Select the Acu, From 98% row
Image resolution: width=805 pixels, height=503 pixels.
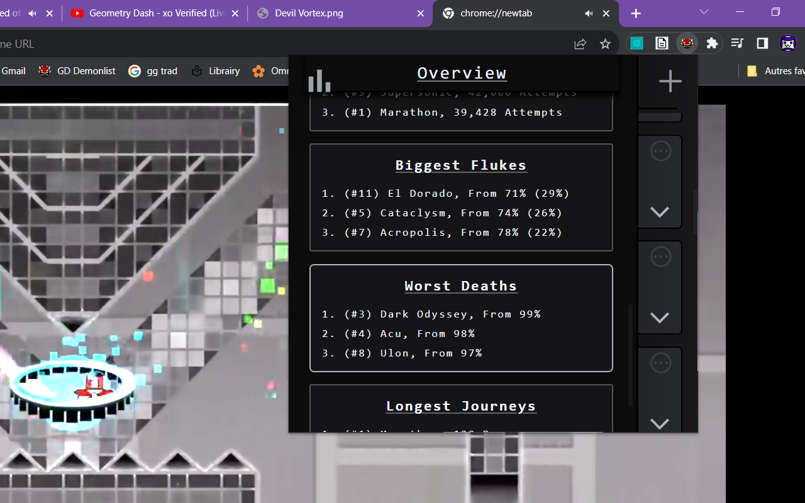[398, 334]
